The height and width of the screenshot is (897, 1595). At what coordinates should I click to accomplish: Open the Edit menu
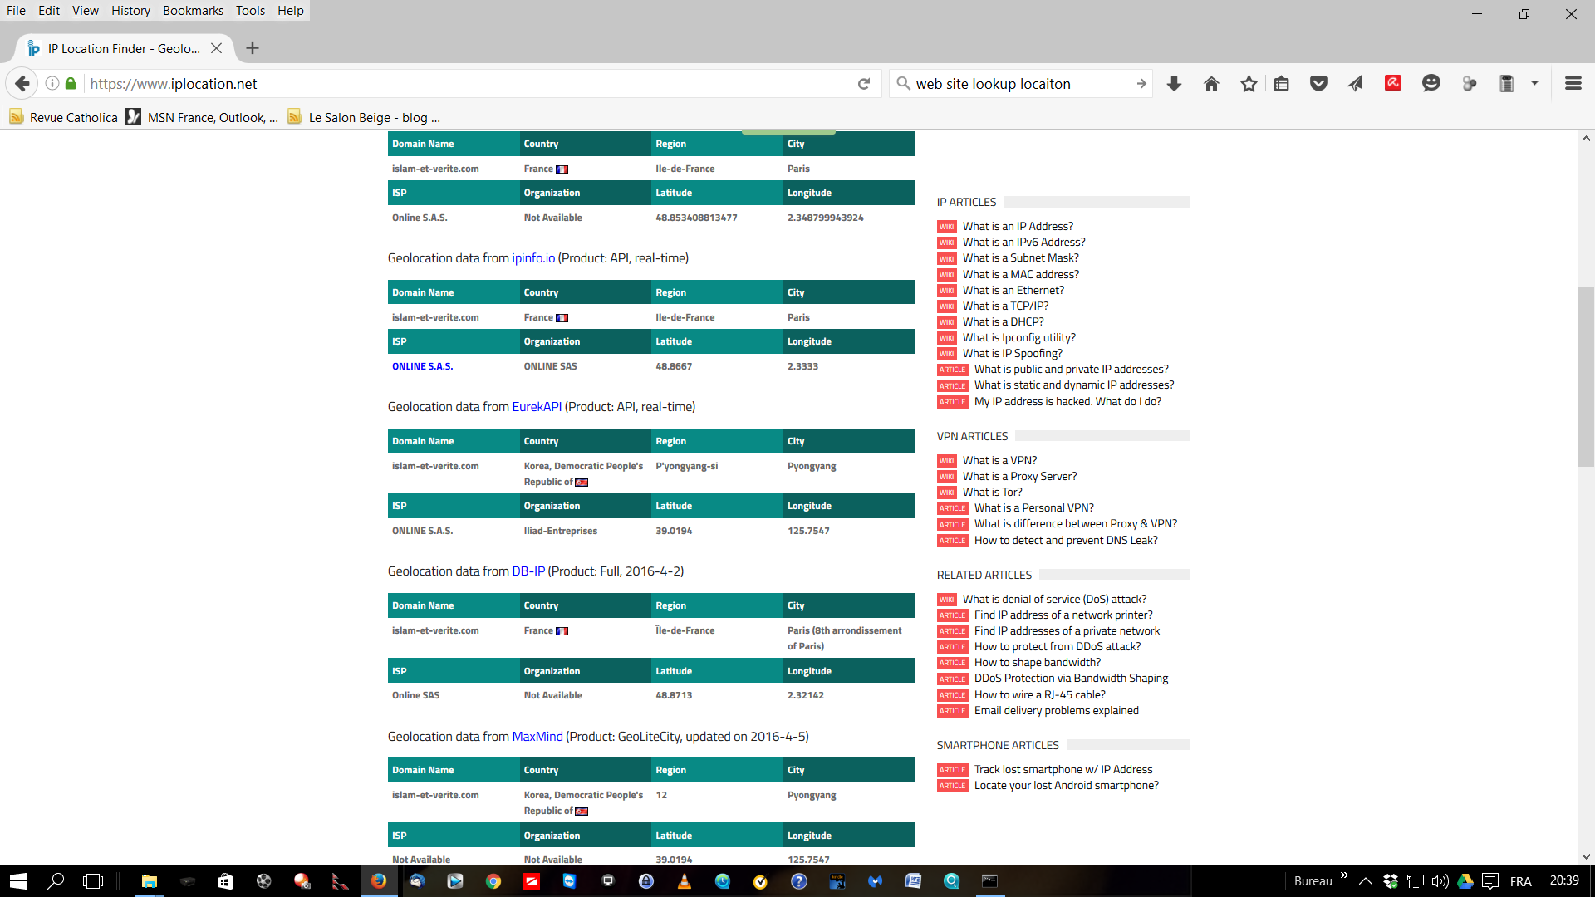coord(49,11)
